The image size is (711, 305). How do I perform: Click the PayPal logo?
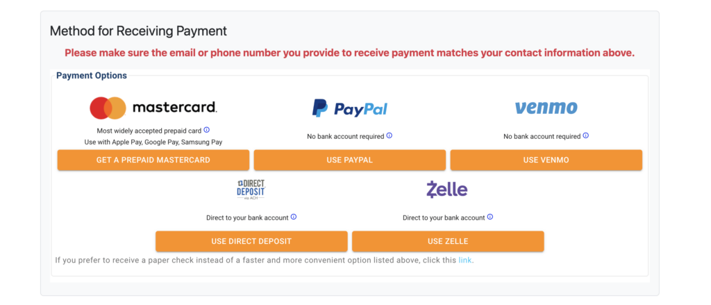[349, 108]
